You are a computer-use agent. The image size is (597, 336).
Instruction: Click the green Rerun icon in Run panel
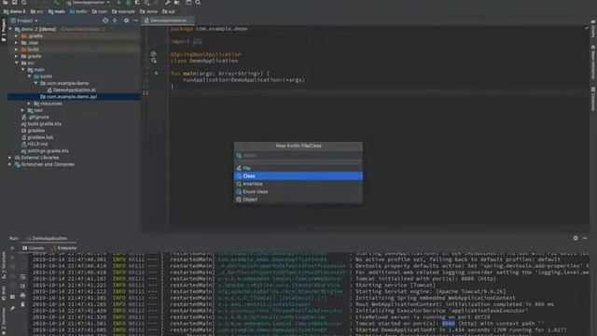tap(12, 248)
